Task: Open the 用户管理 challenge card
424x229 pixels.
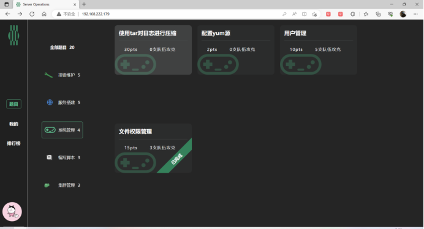Action: (x=319, y=50)
